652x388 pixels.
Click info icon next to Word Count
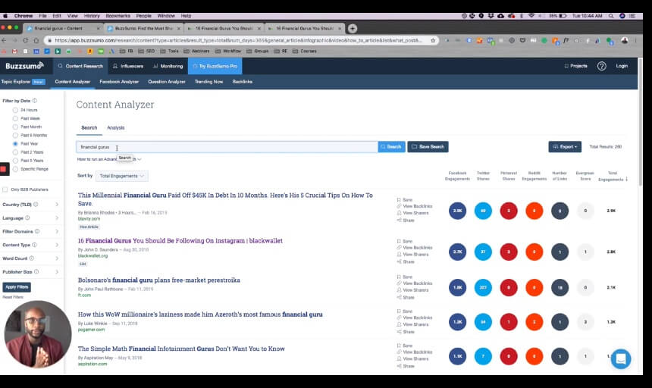32,258
